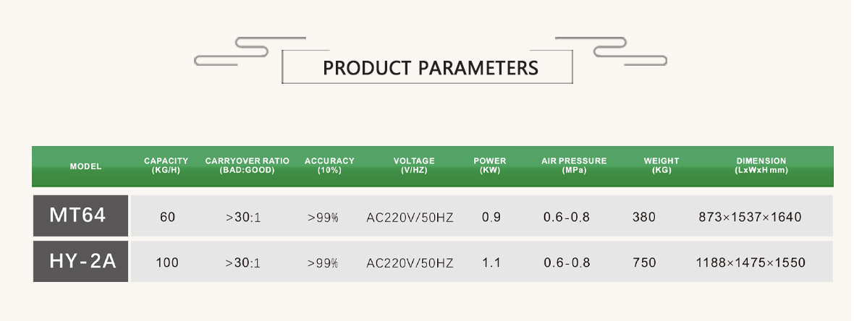
Task: Select the VOLTAGE (V/HZ) header
Action: point(414,166)
